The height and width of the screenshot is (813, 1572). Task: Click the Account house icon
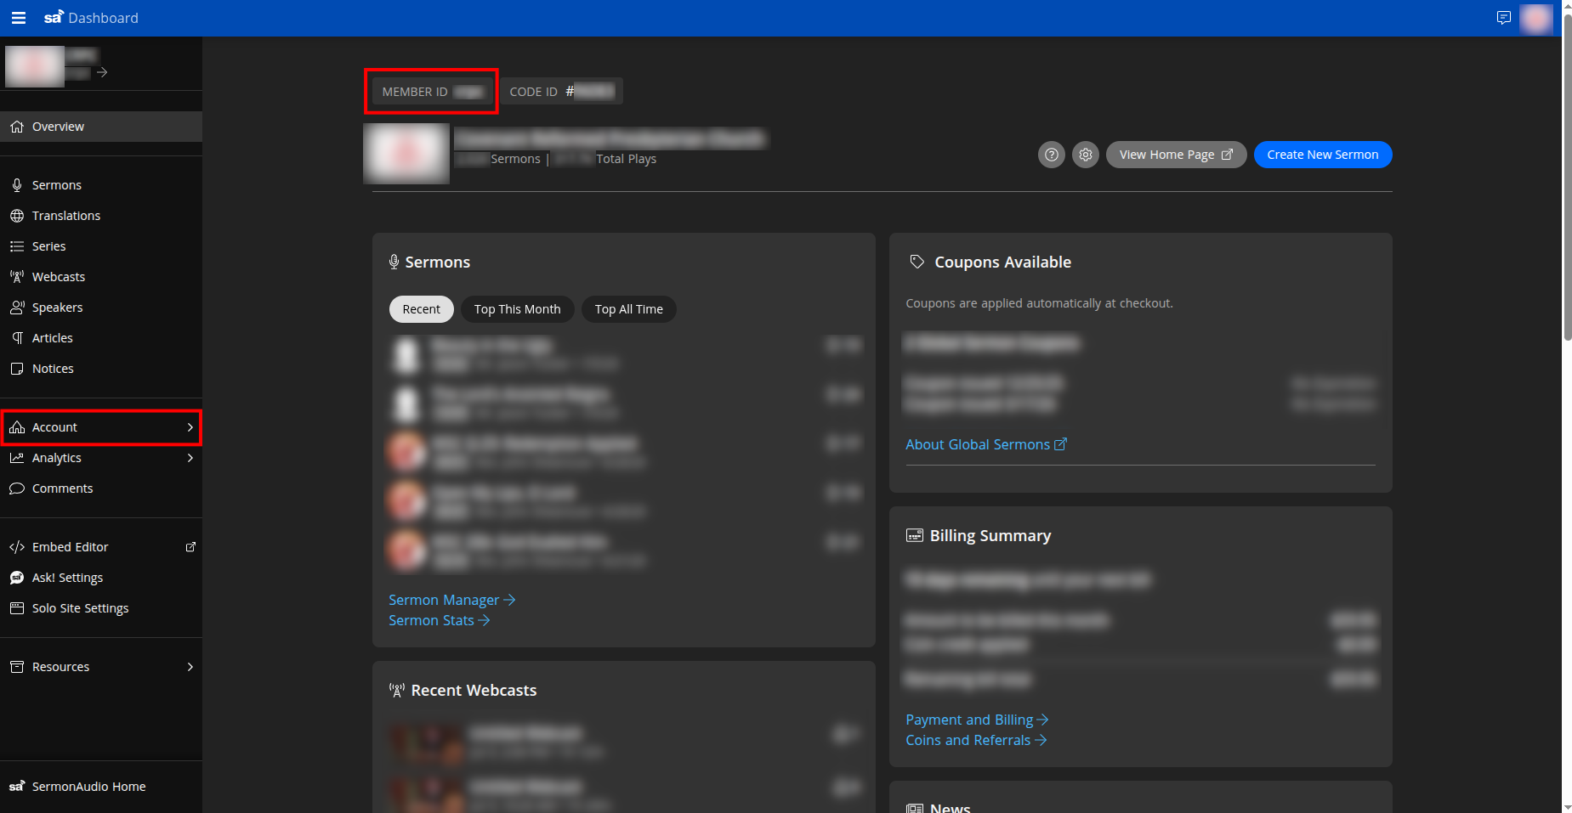17,427
